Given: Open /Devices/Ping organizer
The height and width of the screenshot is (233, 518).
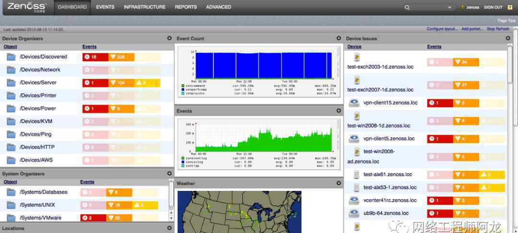Looking at the screenshot, I should click(x=35, y=134).
